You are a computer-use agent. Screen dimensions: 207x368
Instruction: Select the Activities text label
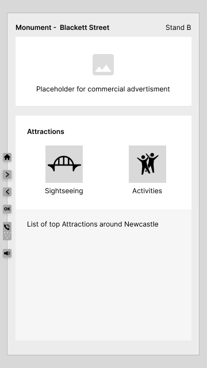[x=147, y=191]
